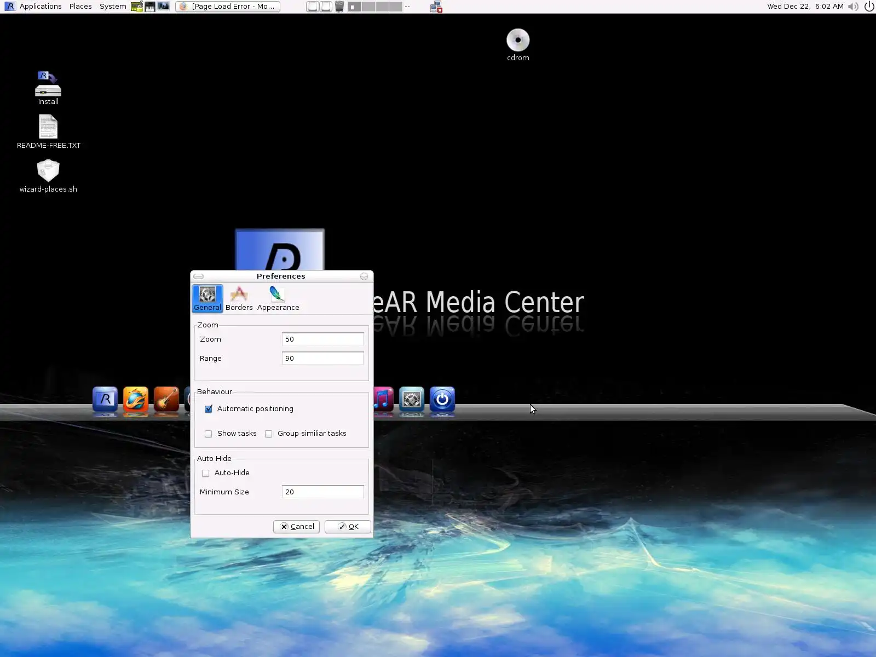The height and width of the screenshot is (657, 876).
Task: Close the Preferences dialog from title bar
Action: tap(364, 276)
